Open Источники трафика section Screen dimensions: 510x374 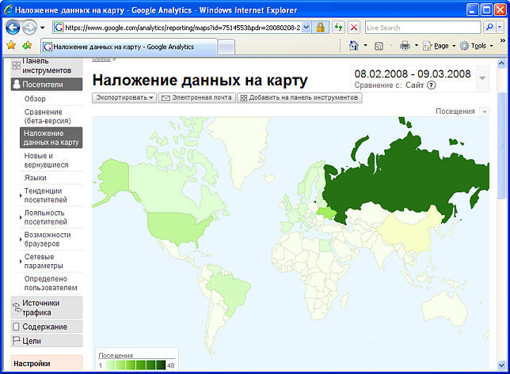47,308
